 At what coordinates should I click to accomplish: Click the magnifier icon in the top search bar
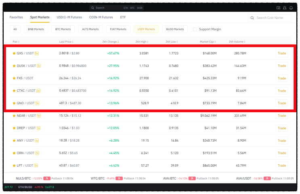[x=92, y=8]
